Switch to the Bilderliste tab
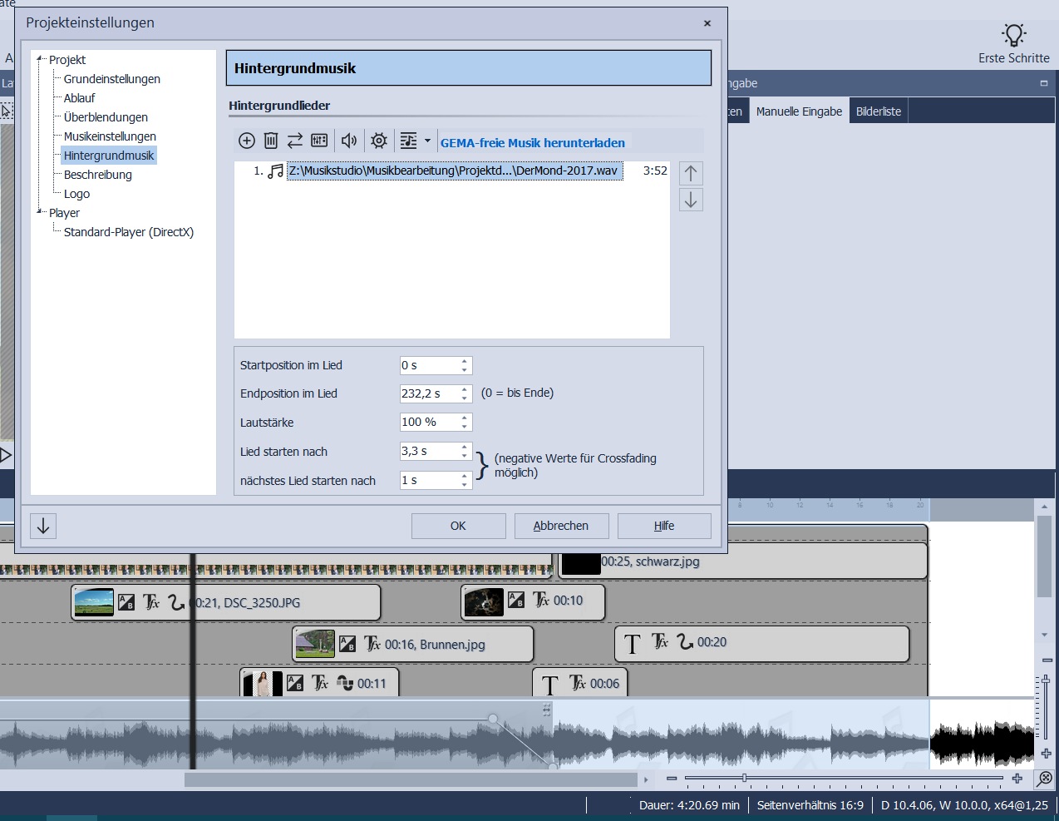 878,111
